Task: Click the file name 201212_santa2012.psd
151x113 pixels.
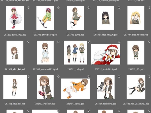Action: (15, 35)
